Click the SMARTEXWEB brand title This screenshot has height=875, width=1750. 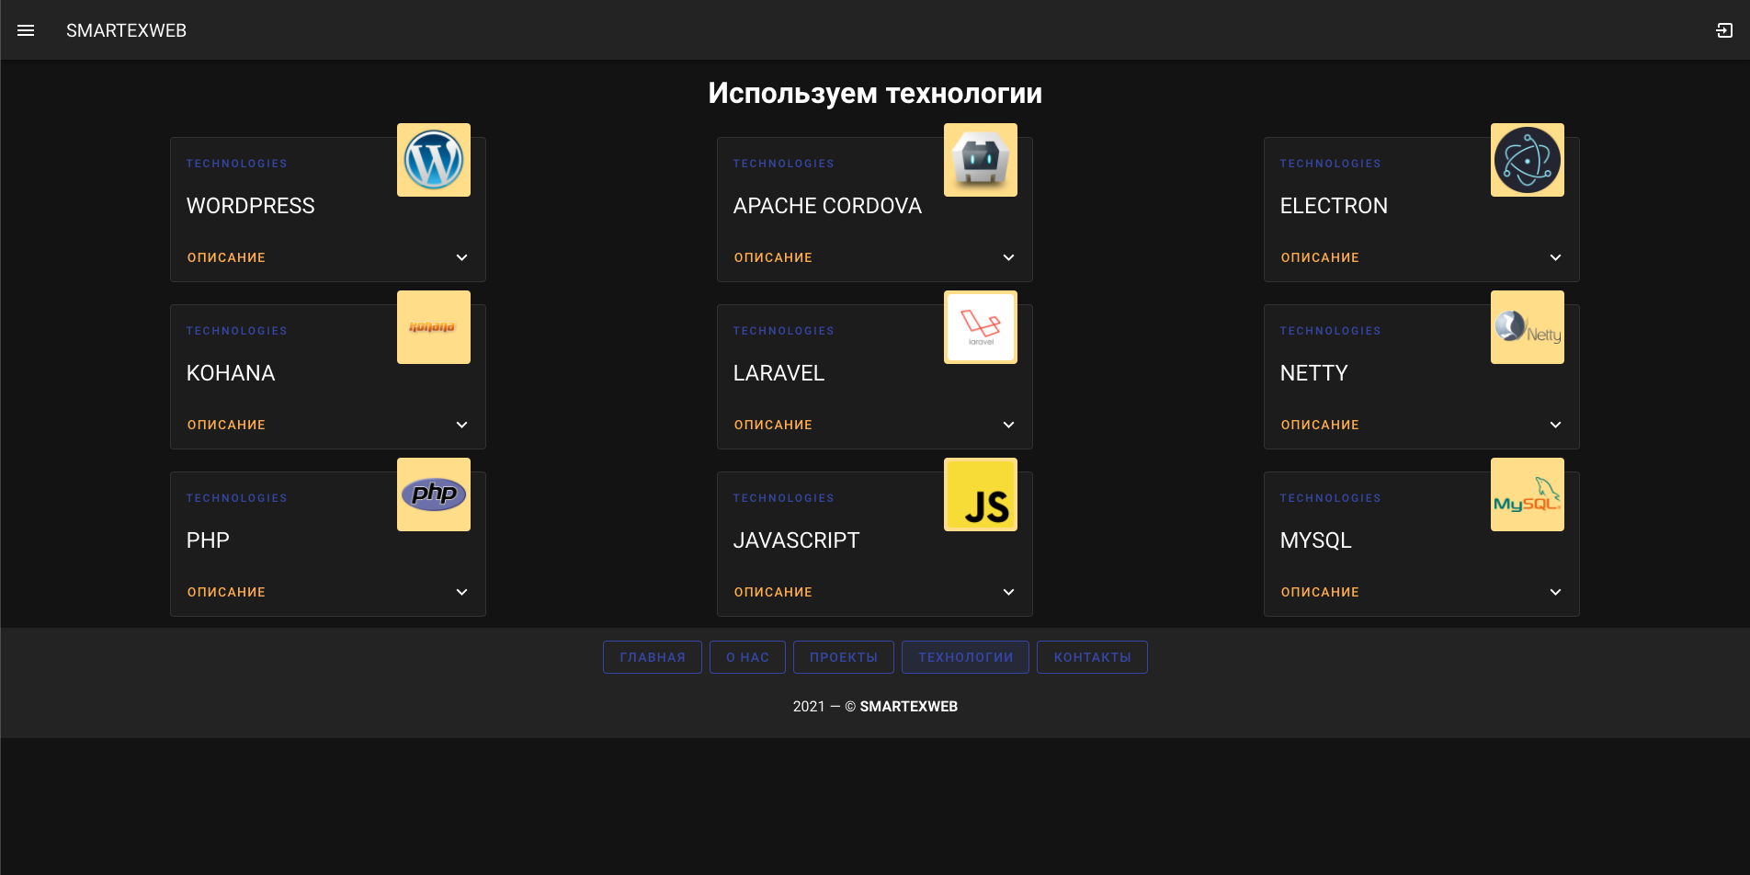point(126,29)
